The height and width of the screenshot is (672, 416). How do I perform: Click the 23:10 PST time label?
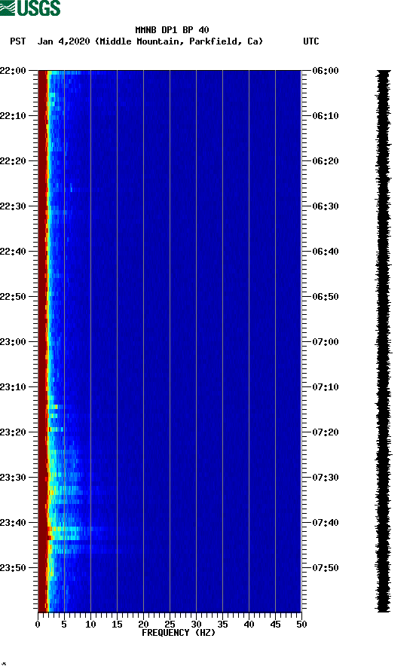pos(13,387)
